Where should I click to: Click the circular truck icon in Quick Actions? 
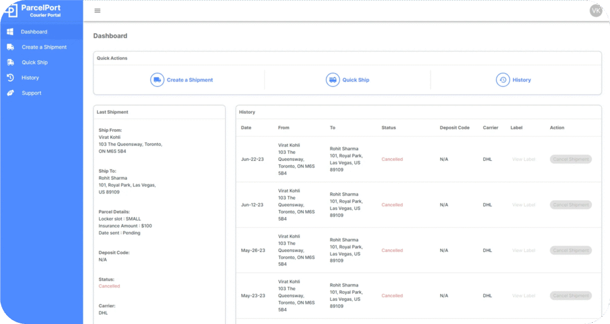coord(157,80)
